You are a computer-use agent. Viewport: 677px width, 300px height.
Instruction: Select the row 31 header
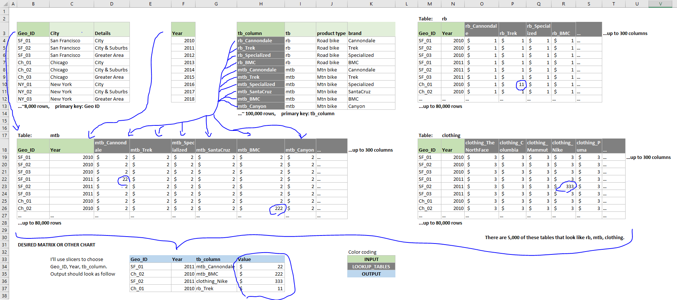4,245
